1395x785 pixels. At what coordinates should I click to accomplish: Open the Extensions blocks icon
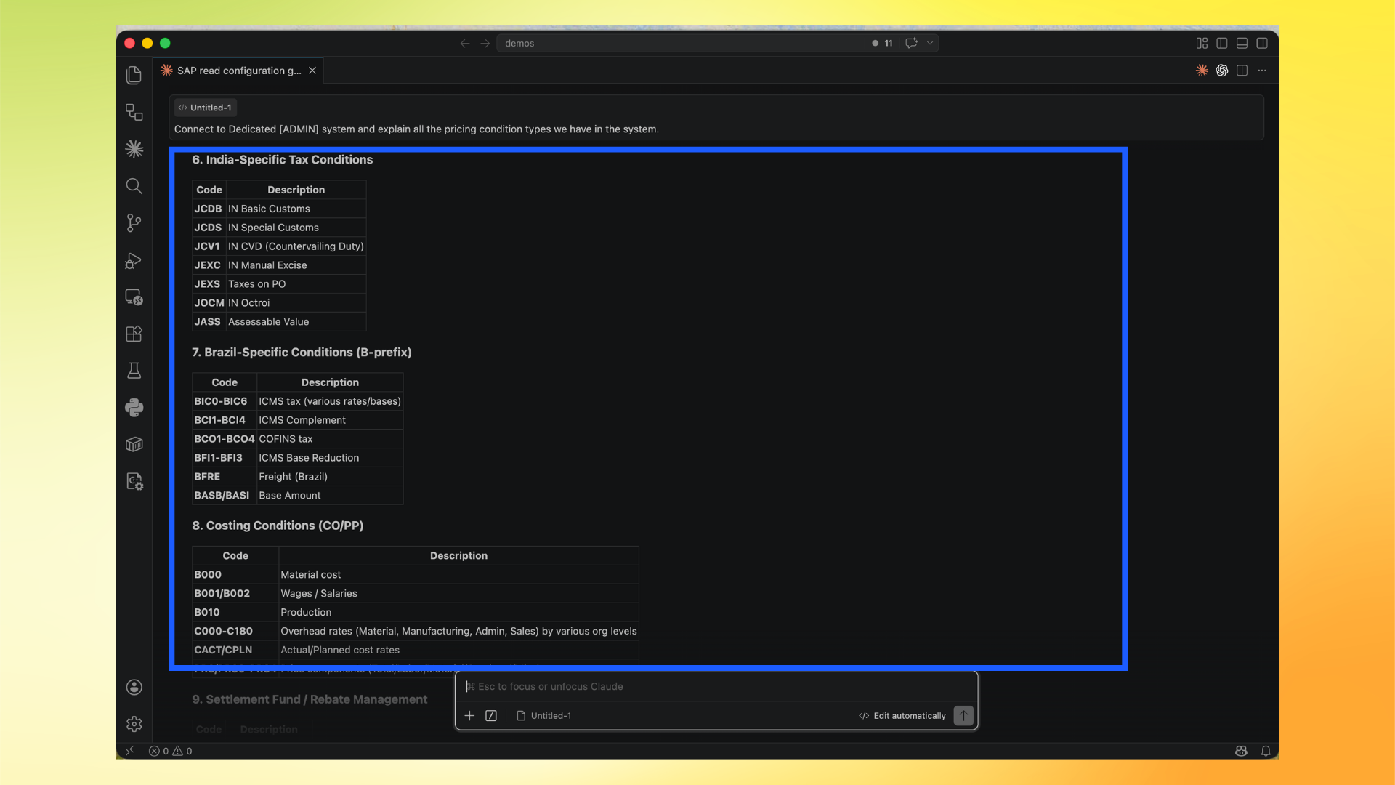pyautogui.click(x=134, y=334)
